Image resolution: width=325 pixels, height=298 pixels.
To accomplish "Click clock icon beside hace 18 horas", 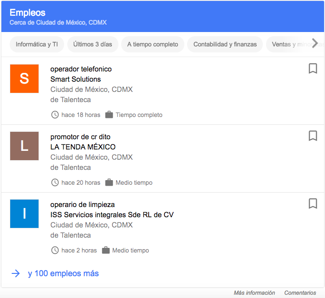I will [x=55, y=115].
